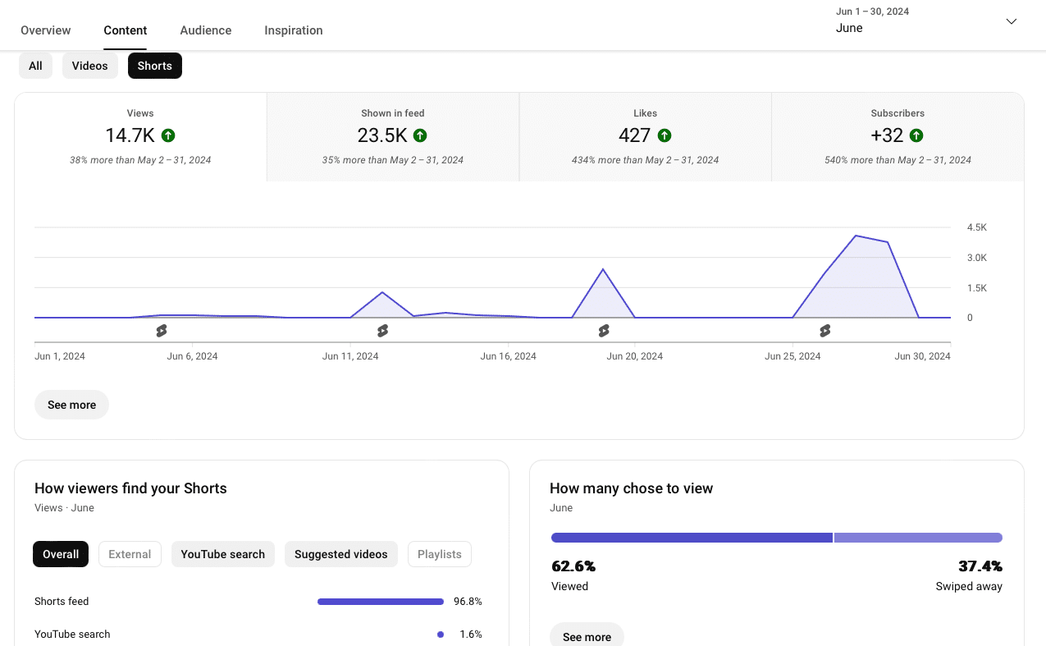Screen dimensions: 1046x646
Task: Switch to the Overview tab
Action: point(46,30)
